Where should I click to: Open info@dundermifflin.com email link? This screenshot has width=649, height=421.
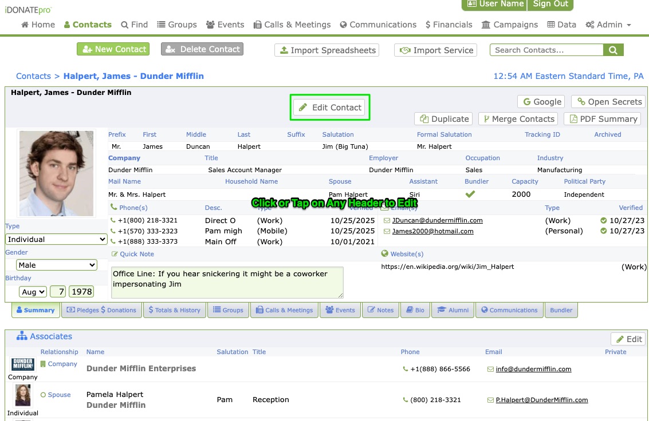coord(533,369)
